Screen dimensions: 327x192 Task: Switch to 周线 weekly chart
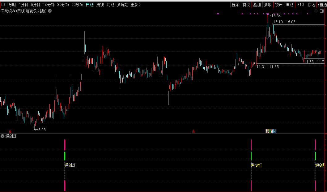100,5
